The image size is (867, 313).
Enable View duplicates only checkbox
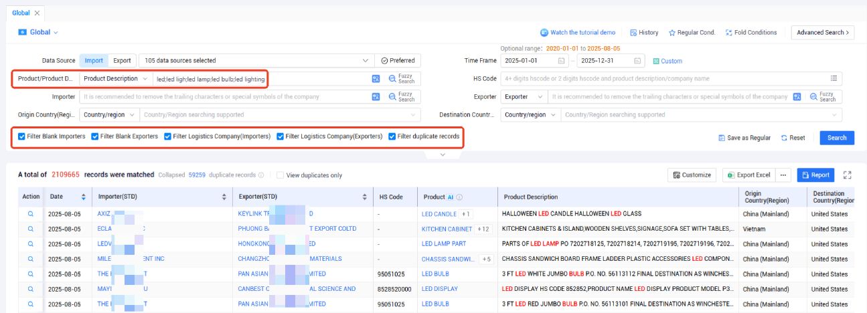point(281,175)
